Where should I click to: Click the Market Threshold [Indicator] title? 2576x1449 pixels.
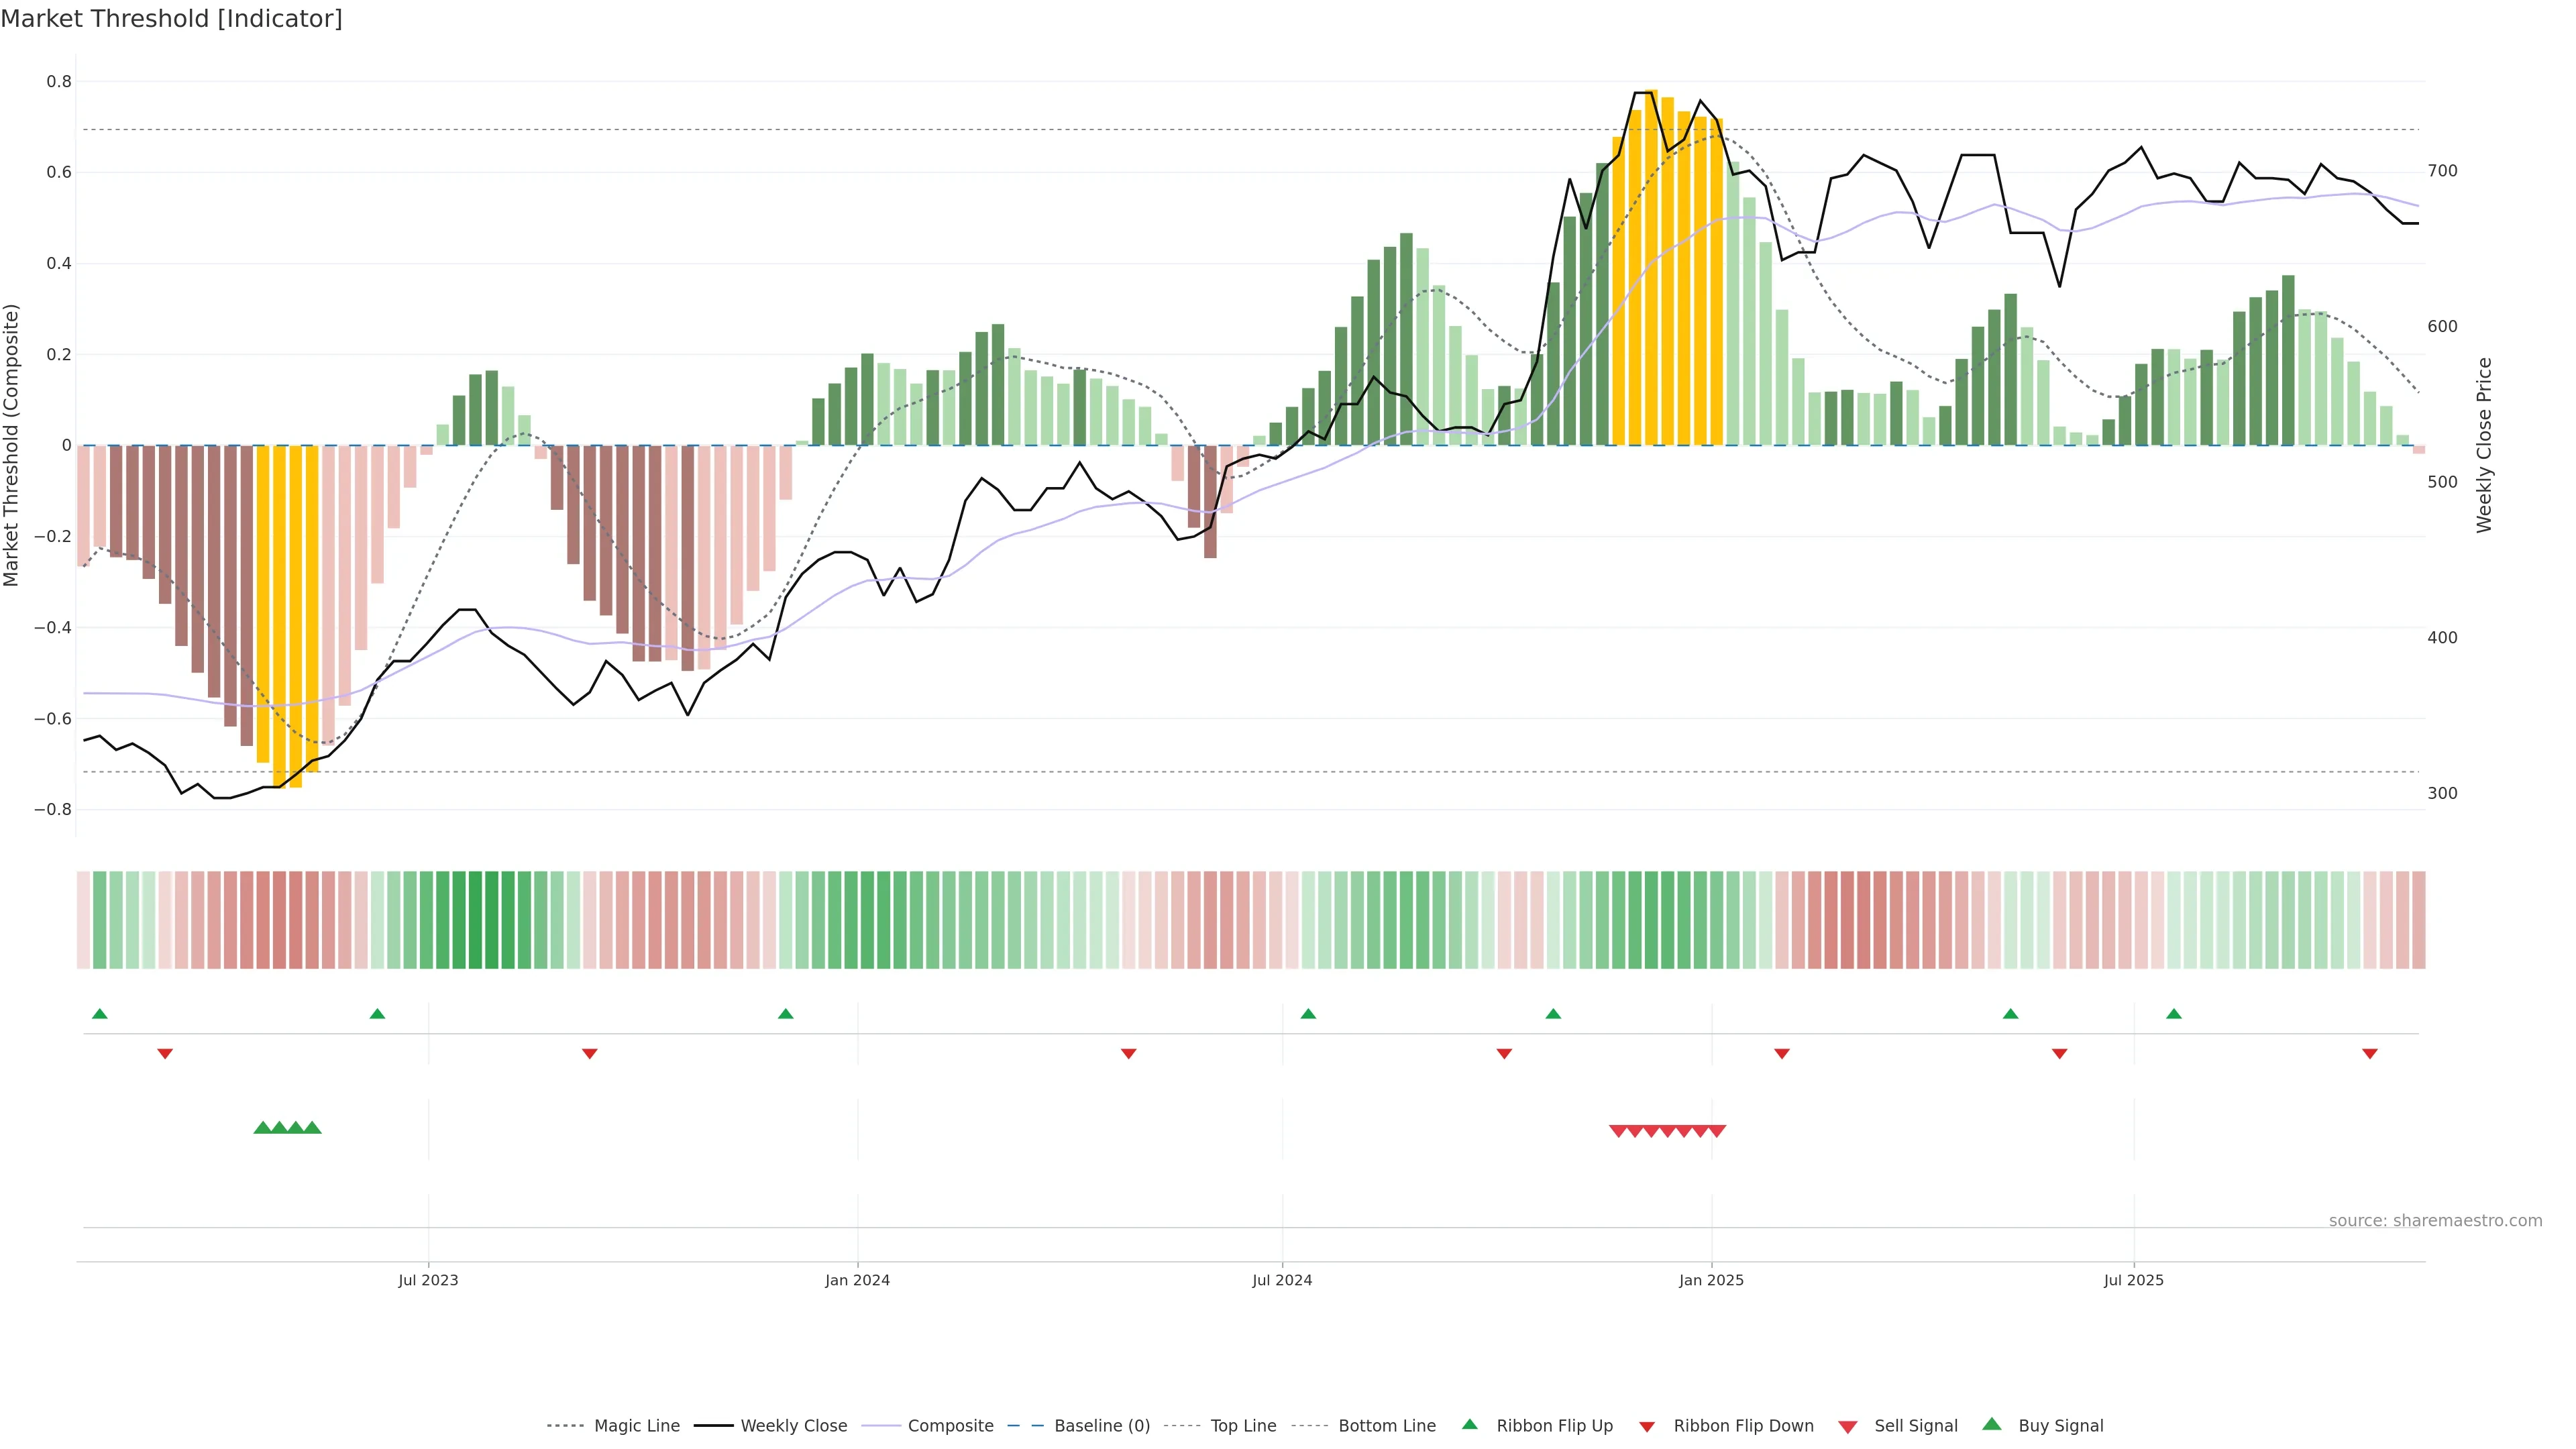tap(171, 19)
